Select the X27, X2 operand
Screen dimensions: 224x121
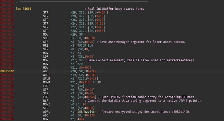pyautogui.click(x=77, y=60)
